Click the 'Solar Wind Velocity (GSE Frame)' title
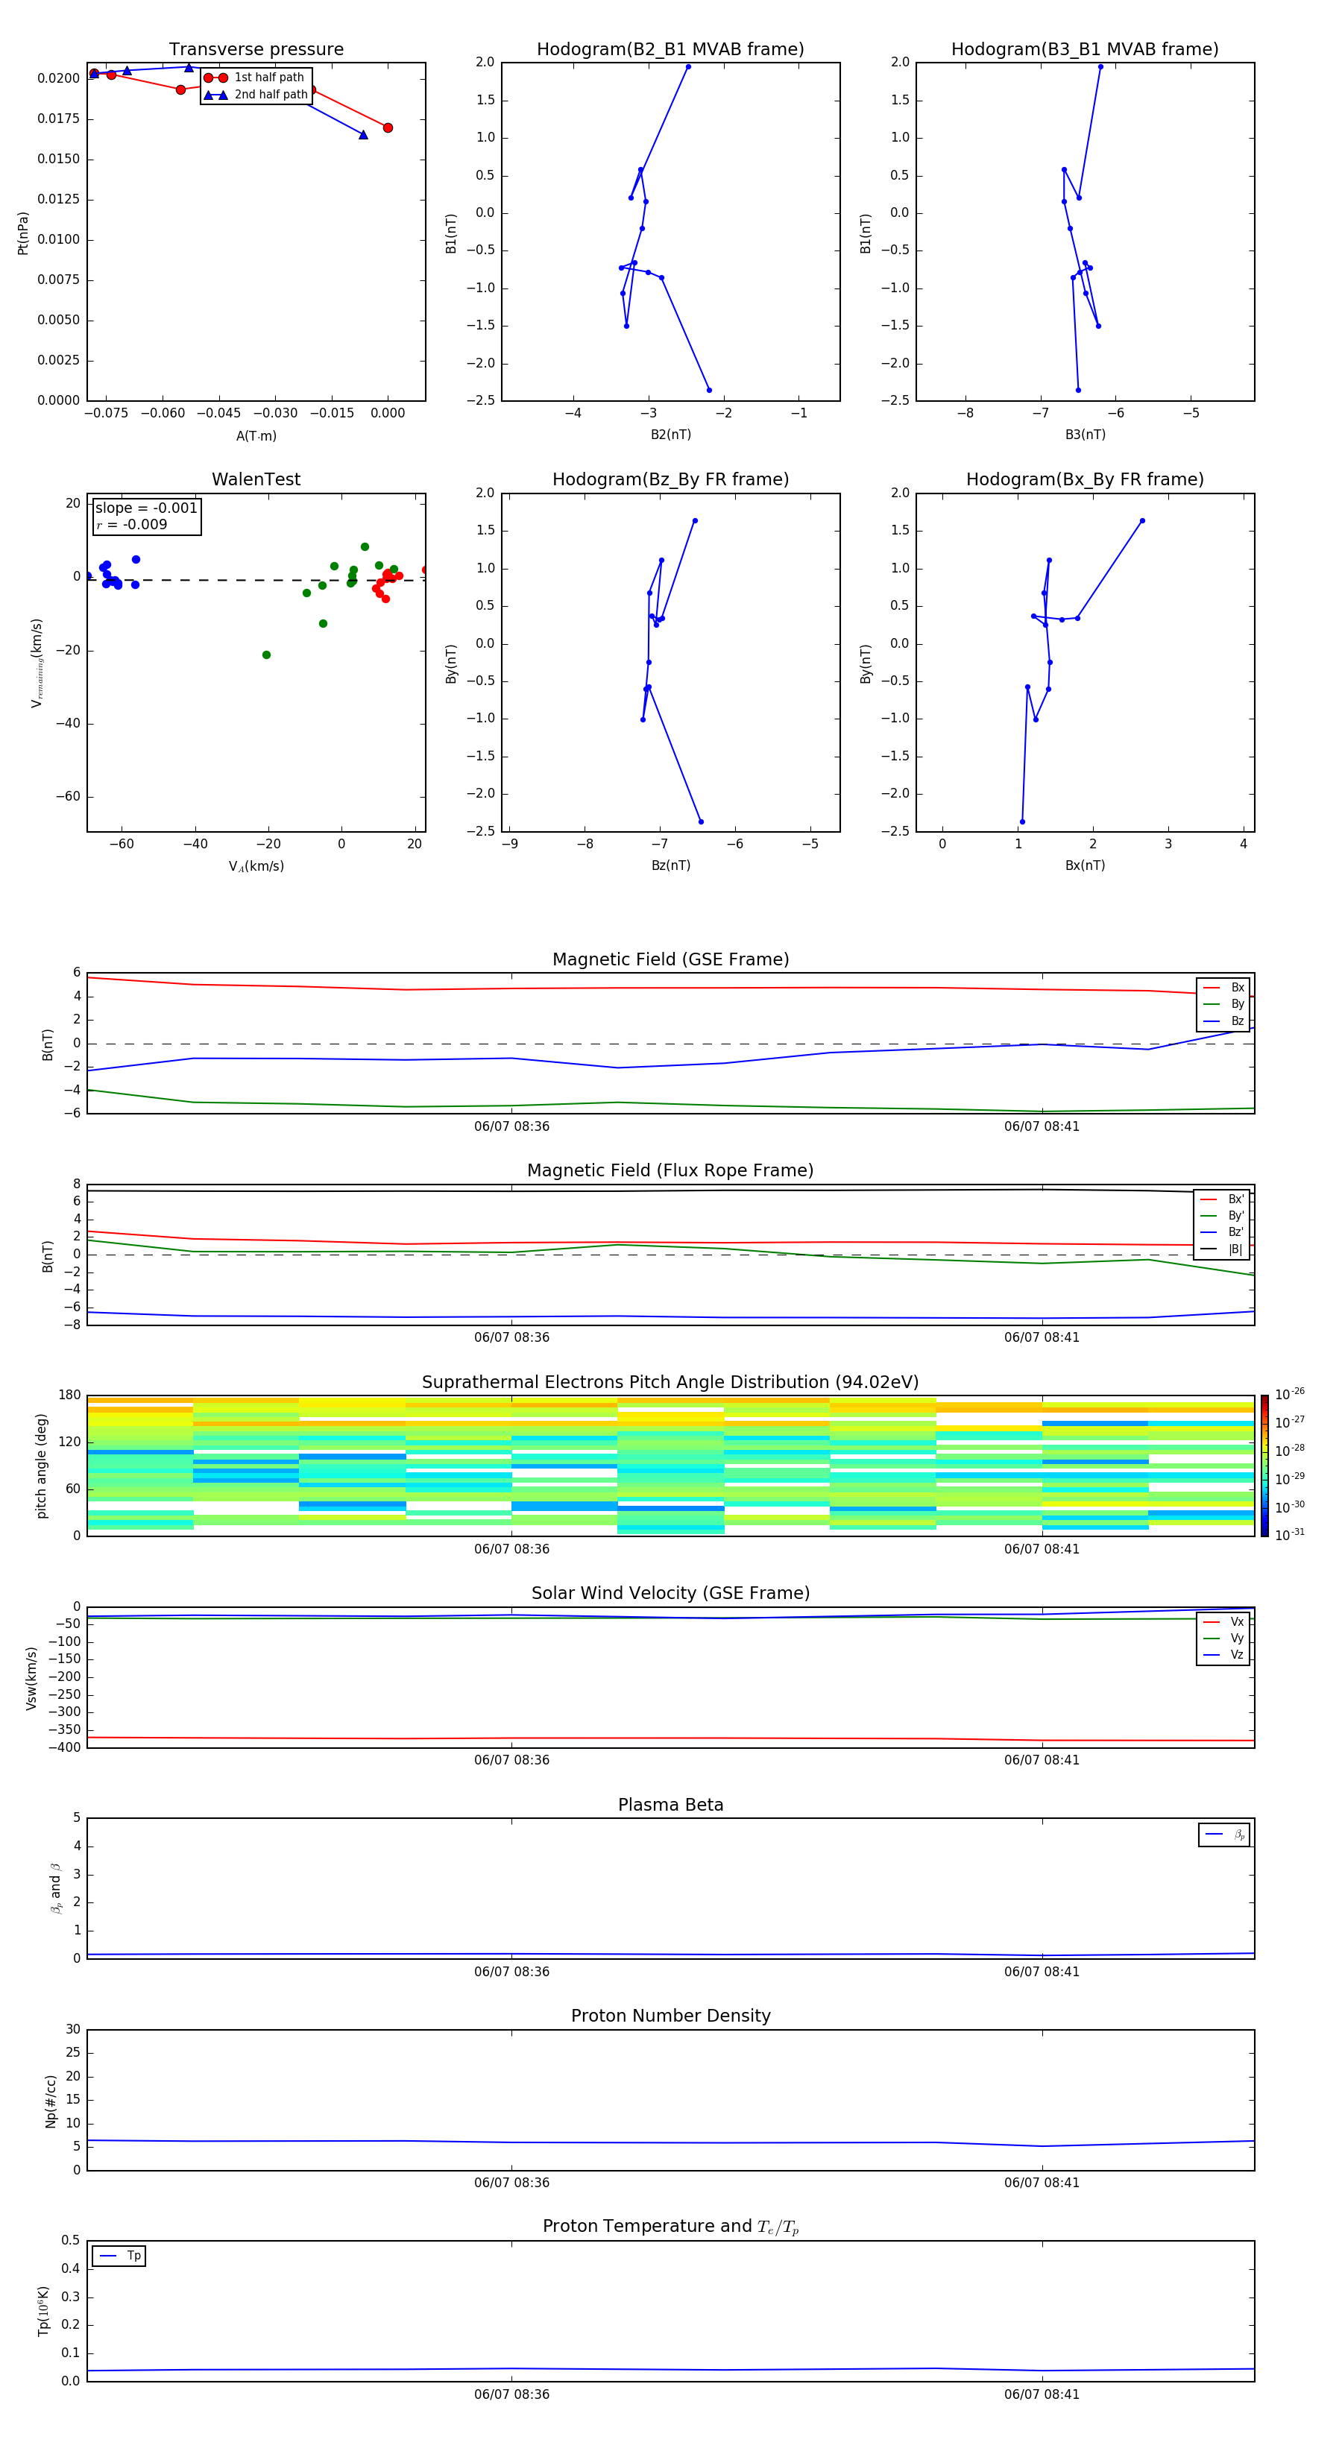The image size is (1342, 2460). [x=670, y=1593]
